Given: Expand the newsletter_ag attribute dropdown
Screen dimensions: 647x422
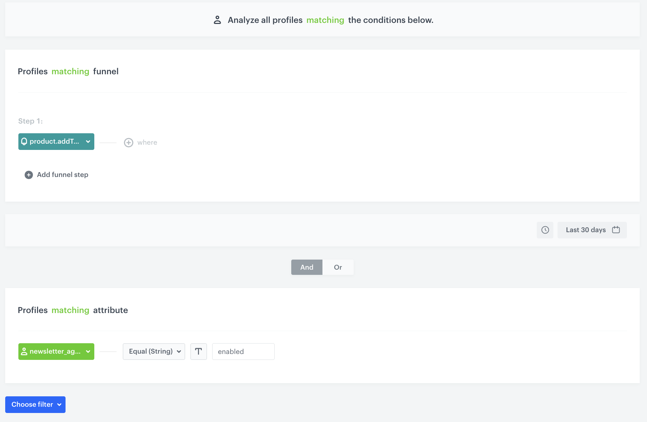Looking at the screenshot, I should (x=88, y=351).
